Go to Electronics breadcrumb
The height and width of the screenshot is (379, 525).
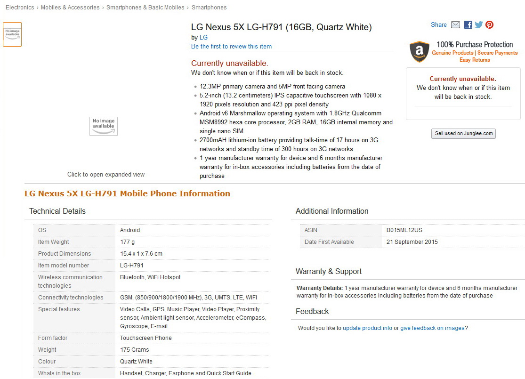20,8
